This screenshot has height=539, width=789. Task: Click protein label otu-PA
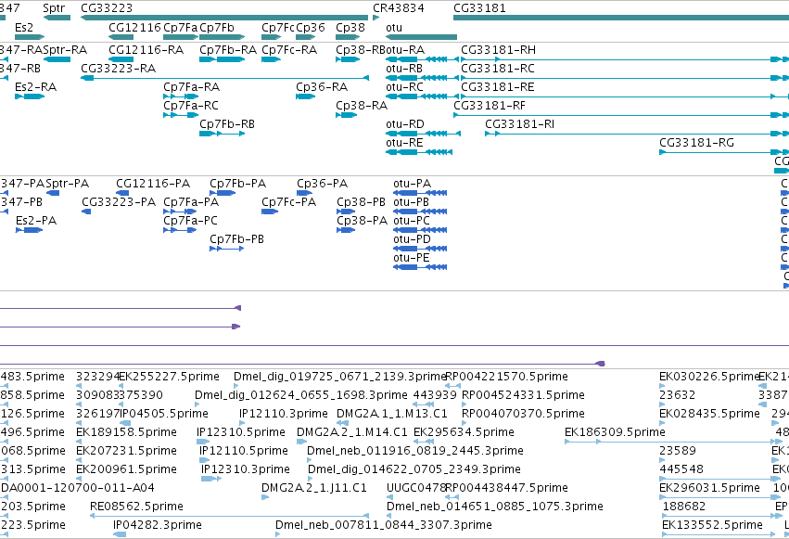click(x=412, y=184)
